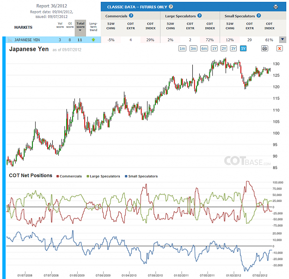The width and height of the screenshot is (289, 279).
Task: Close the Japanese Yen chart panel
Action: click(279, 49)
